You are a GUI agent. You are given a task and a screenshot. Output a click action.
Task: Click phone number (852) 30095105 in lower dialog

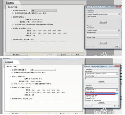(x=36, y=81)
